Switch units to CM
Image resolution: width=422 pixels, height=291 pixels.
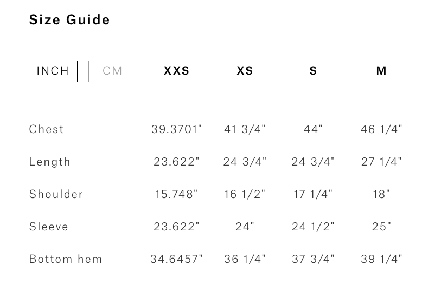113,71
